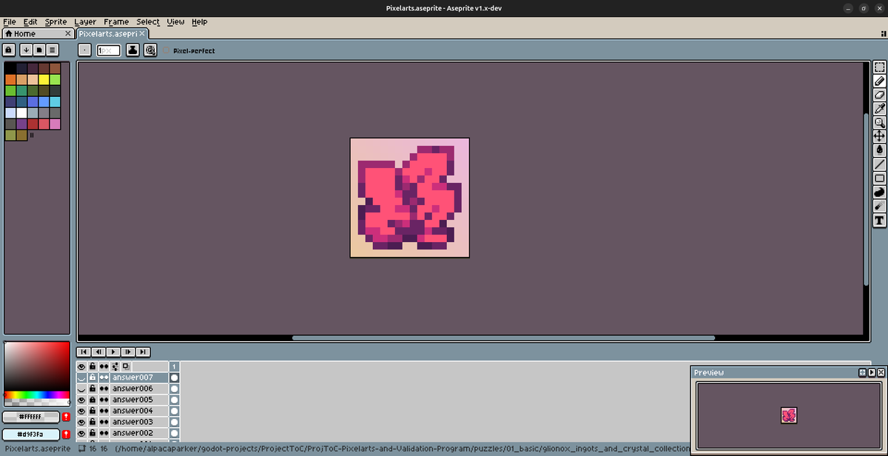Viewport: 888px width, 456px height.
Task: Hide the answer005 layer
Action: pos(81,400)
